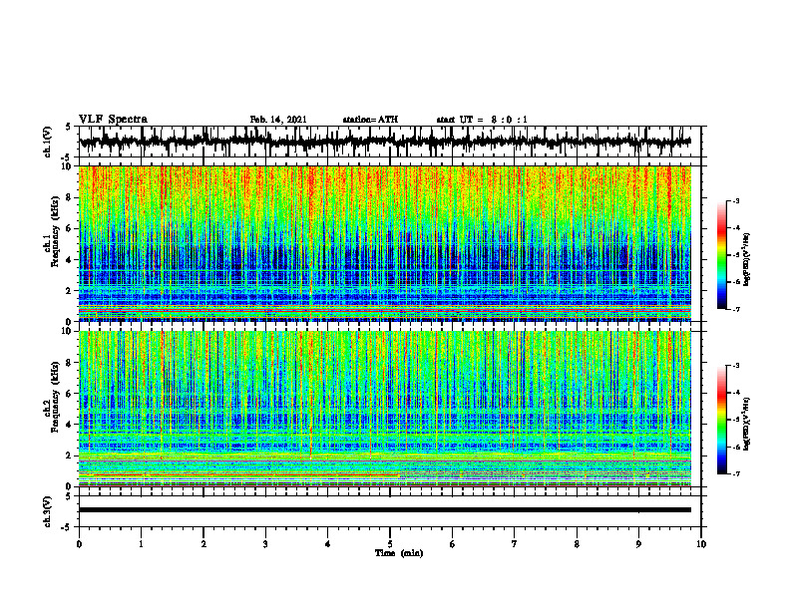
Task: Click time axis tick label "2"
Action: pos(203,544)
